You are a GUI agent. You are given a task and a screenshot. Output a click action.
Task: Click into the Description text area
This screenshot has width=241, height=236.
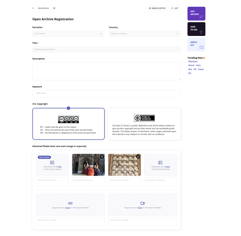tap(106, 71)
